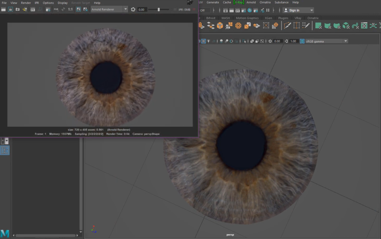Viewport: 381px width, 239px height.
Task: Switch to the Motion Graphics shelf tab
Action: [247, 18]
